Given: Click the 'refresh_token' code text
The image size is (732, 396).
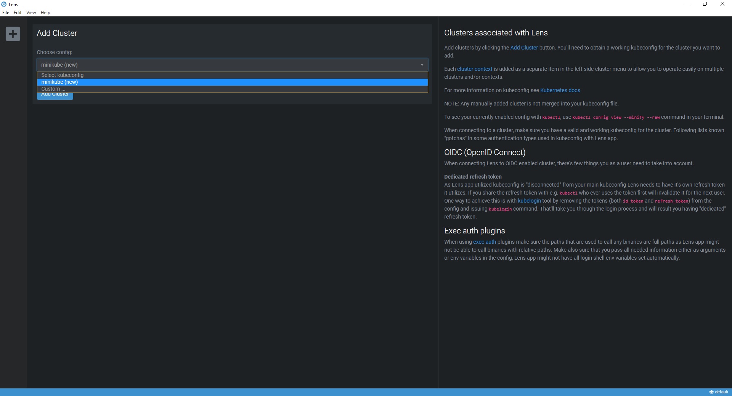Looking at the screenshot, I should pos(671,201).
